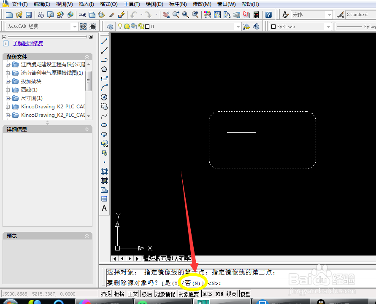Select the Ellipse tool

point(104,125)
